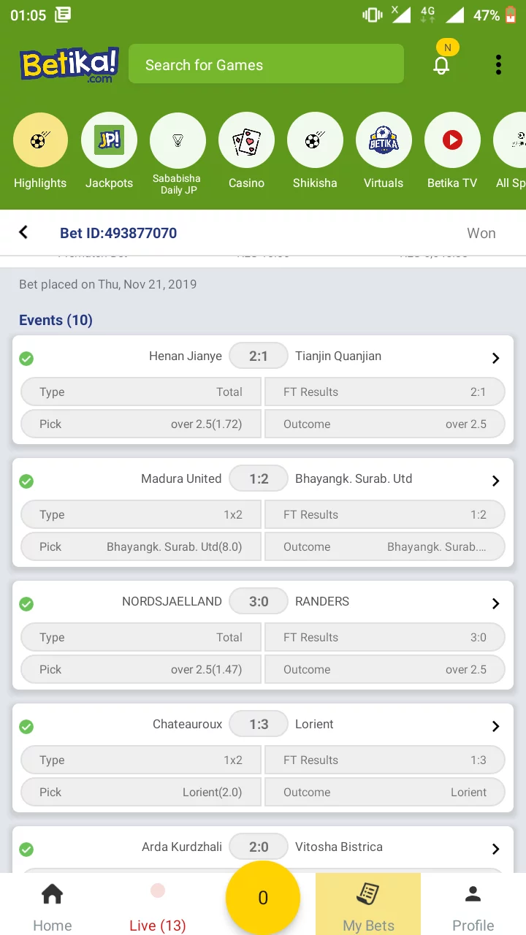Click the Search for Games field
The height and width of the screenshot is (935, 526).
(x=266, y=64)
